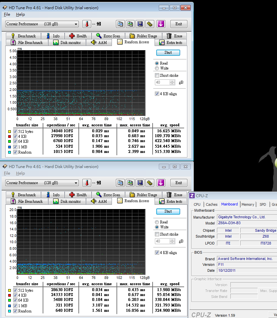The height and width of the screenshot is (318, 277).
Task: Toggle 4 KB checkbox in bottom window results
Action: click(15, 295)
